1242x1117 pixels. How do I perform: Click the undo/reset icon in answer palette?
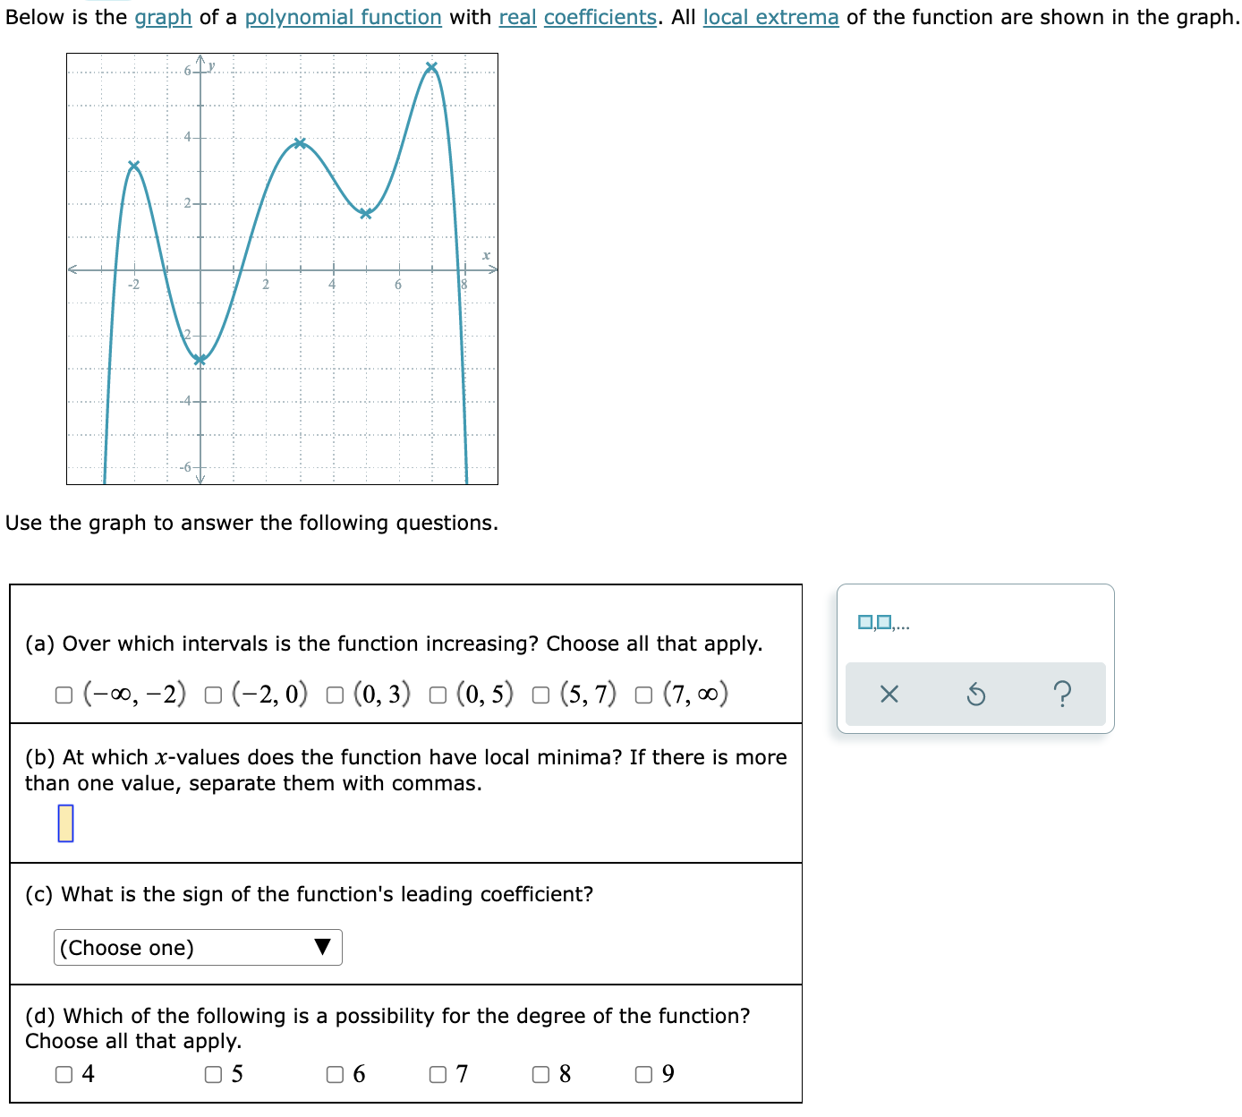(x=976, y=694)
